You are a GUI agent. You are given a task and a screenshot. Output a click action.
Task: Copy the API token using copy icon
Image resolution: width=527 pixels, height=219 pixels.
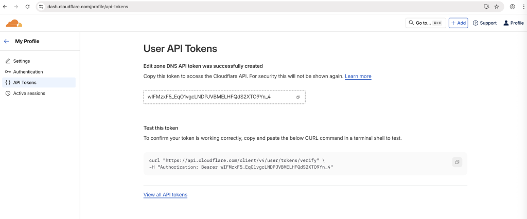pyautogui.click(x=298, y=97)
